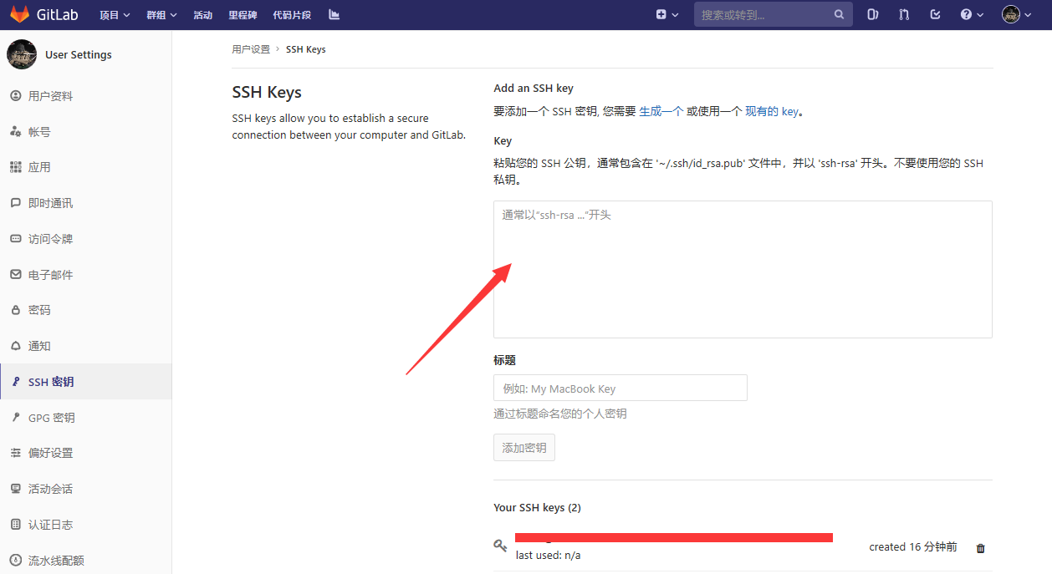This screenshot has width=1052, height=574.
Task: Open 偏好设置 in sidebar
Action: [x=53, y=452]
